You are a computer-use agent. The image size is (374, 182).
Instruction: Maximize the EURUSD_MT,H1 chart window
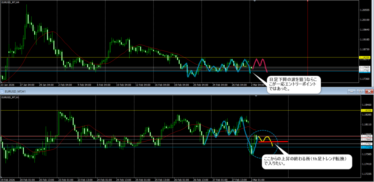[x=360, y=91]
